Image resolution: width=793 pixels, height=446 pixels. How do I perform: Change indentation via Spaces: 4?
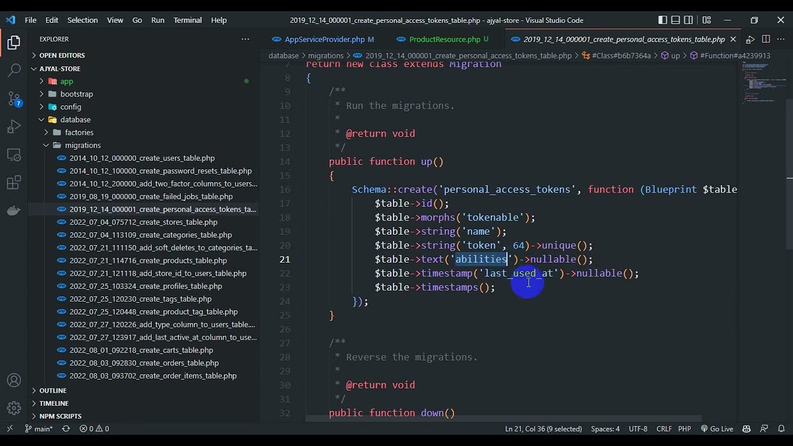tap(605, 429)
